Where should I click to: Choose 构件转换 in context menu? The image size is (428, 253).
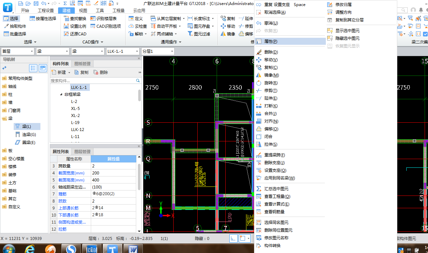point(290,246)
